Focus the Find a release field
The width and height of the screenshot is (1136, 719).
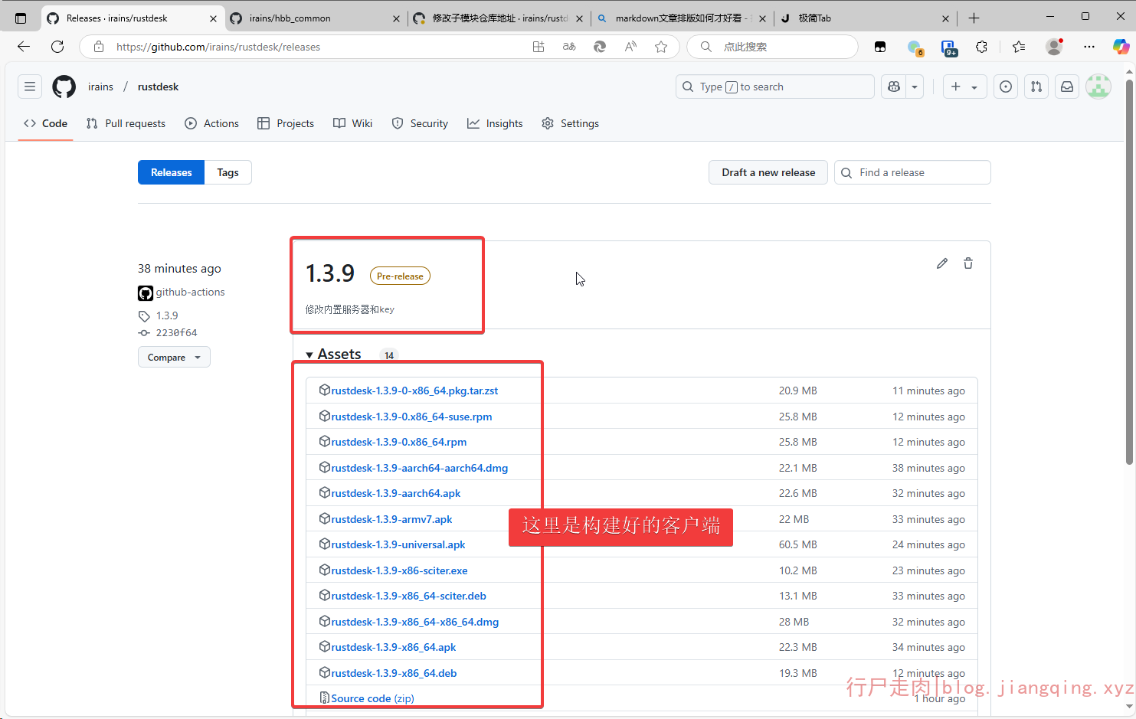coord(912,172)
